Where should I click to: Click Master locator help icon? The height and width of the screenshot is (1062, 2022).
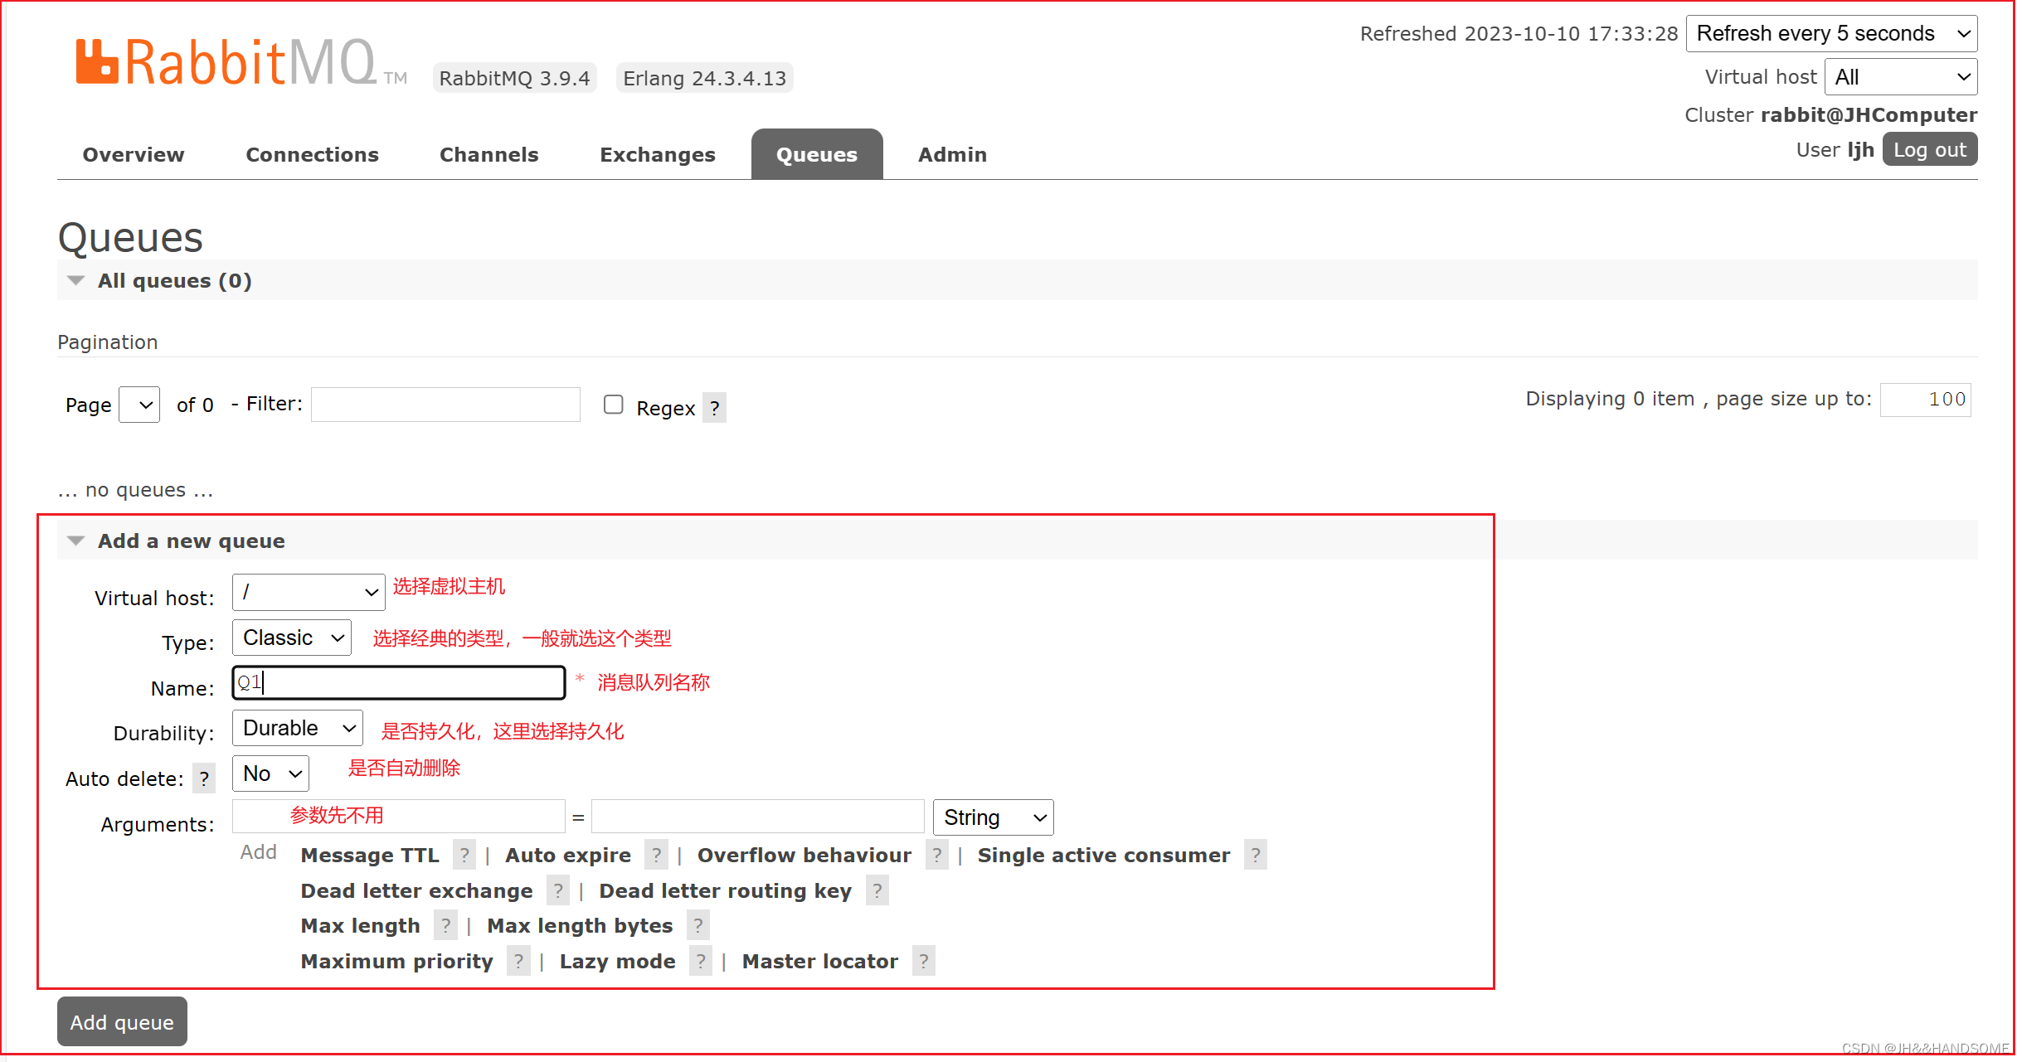click(x=923, y=961)
